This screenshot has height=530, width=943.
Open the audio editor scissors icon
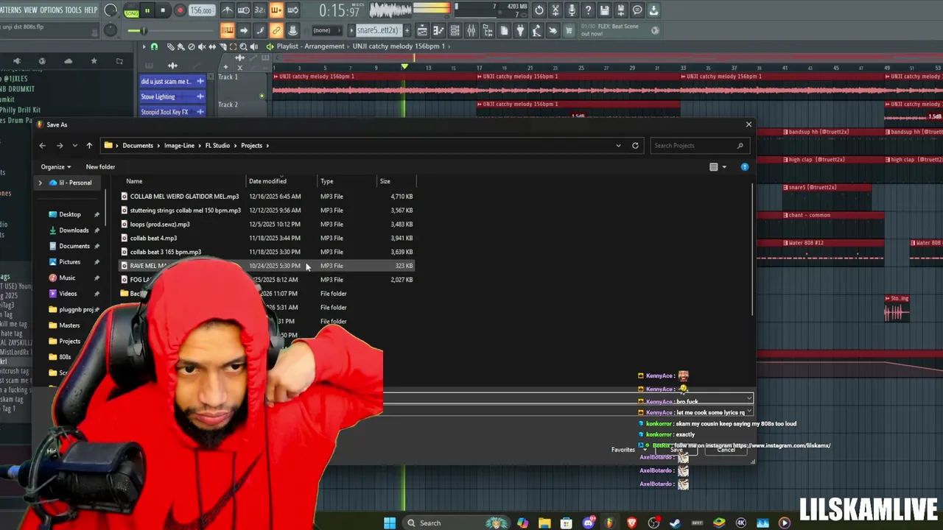[x=555, y=10]
